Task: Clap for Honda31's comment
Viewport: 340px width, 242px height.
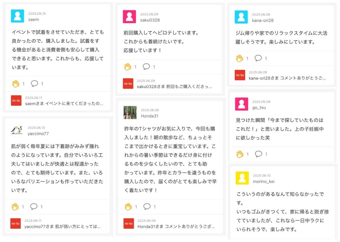Action: coord(128,207)
